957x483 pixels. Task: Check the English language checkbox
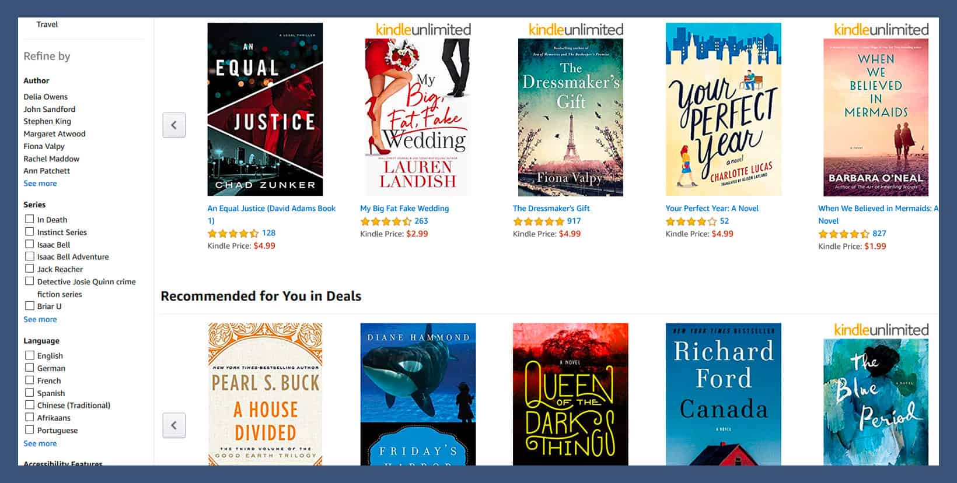[x=29, y=355]
